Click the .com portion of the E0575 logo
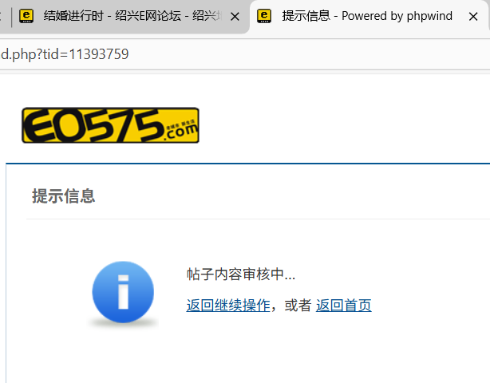Screen dimensions: 490x383 [x=182, y=132]
